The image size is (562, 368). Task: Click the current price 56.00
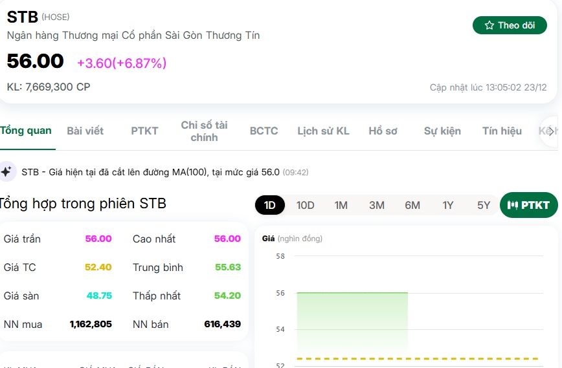(35, 61)
